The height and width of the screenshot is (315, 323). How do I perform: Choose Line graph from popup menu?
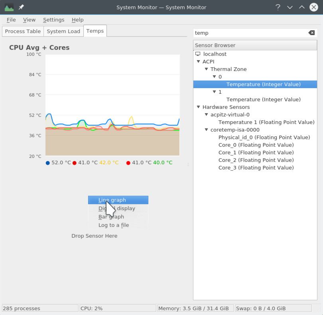[118, 200]
